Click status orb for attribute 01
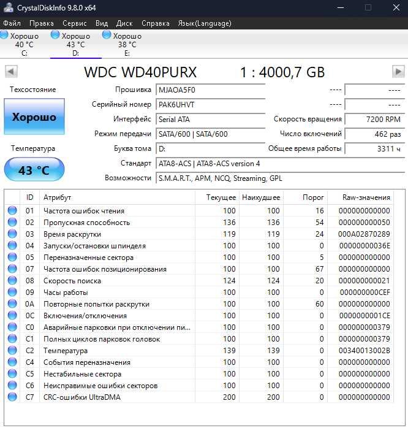Viewport: 408px width, 428px height. coord(12,210)
